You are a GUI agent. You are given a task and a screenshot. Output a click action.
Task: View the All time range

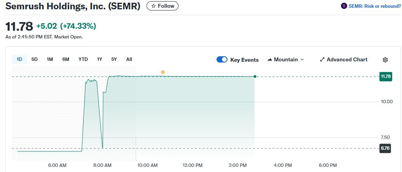tap(129, 59)
